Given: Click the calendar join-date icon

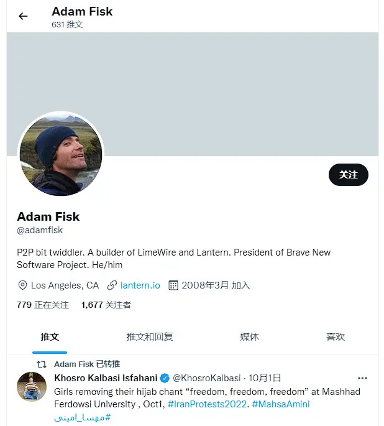Looking at the screenshot, I should tap(174, 285).
